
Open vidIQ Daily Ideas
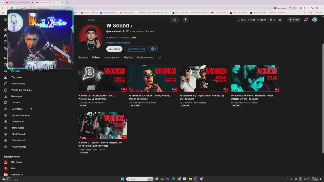[18, 109]
